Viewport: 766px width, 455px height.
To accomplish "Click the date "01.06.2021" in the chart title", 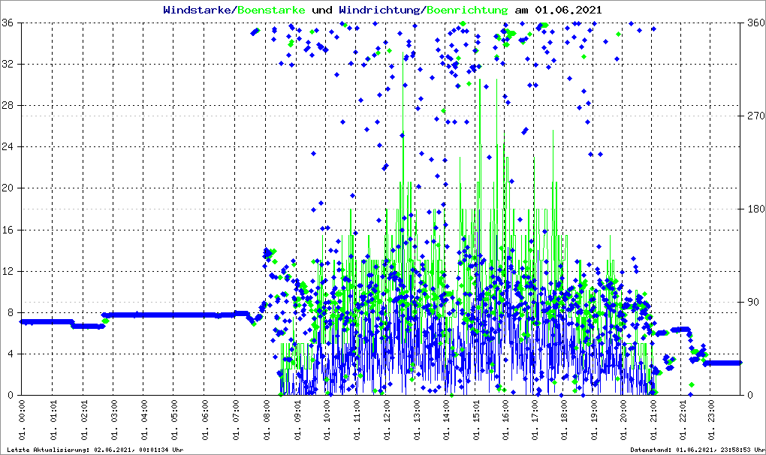I will [568, 10].
